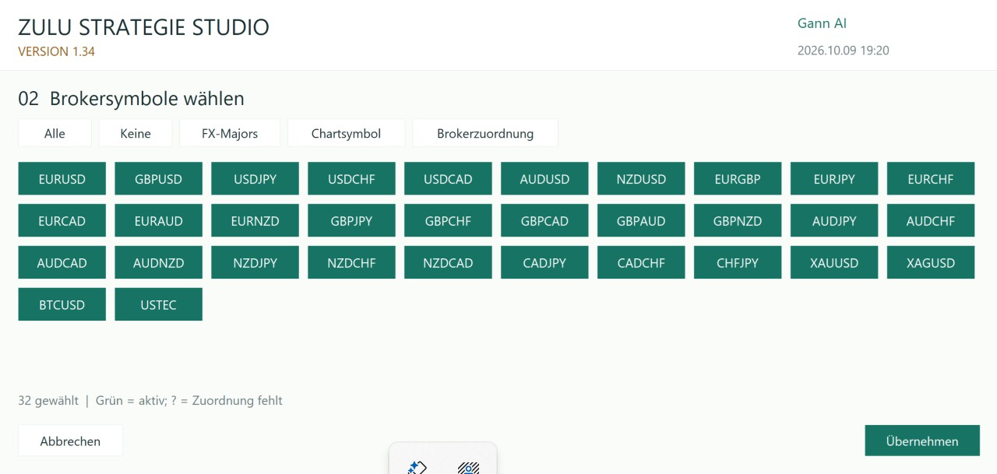
Task: Toggle the AUDNZD symbol
Action: coord(159,263)
